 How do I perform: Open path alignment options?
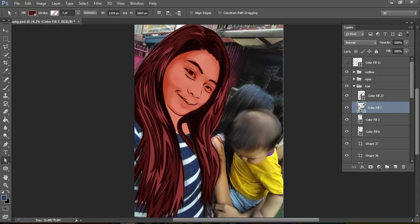pyautogui.click(x=168, y=13)
